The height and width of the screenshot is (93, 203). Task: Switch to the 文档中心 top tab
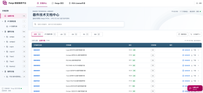tap(42, 3)
